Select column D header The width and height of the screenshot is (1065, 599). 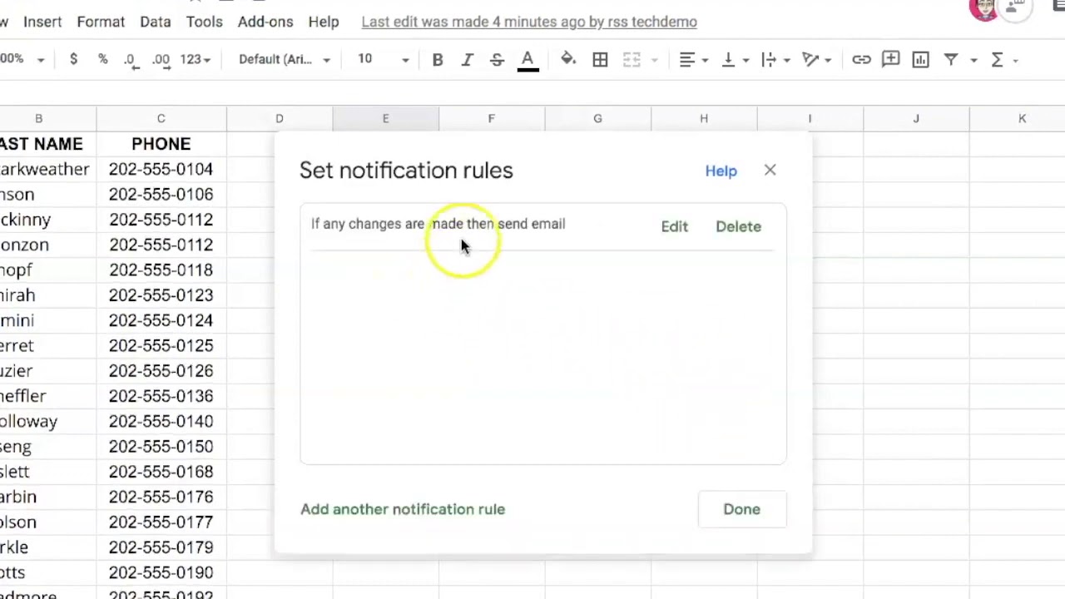pyautogui.click(x=280, y=118)
